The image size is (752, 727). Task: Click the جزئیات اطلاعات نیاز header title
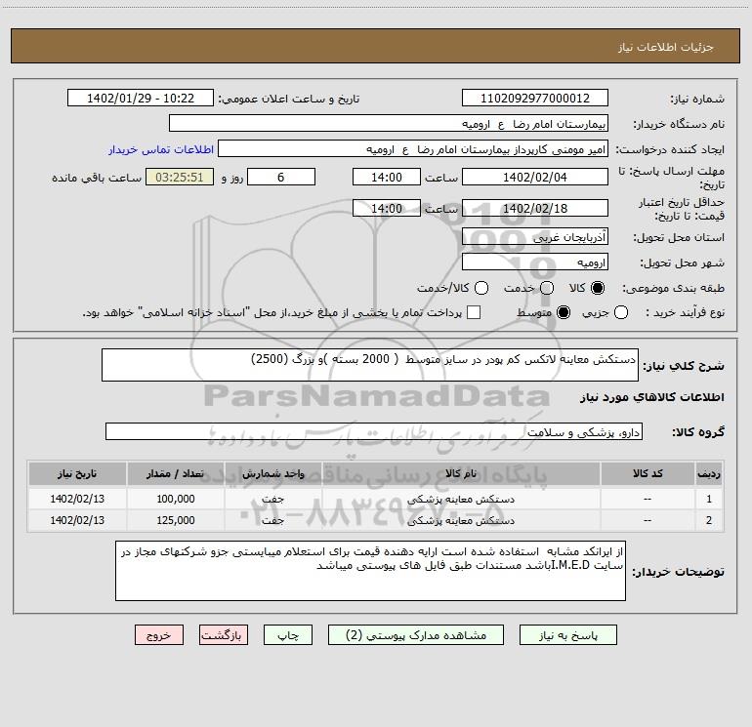tap(666, 47)
